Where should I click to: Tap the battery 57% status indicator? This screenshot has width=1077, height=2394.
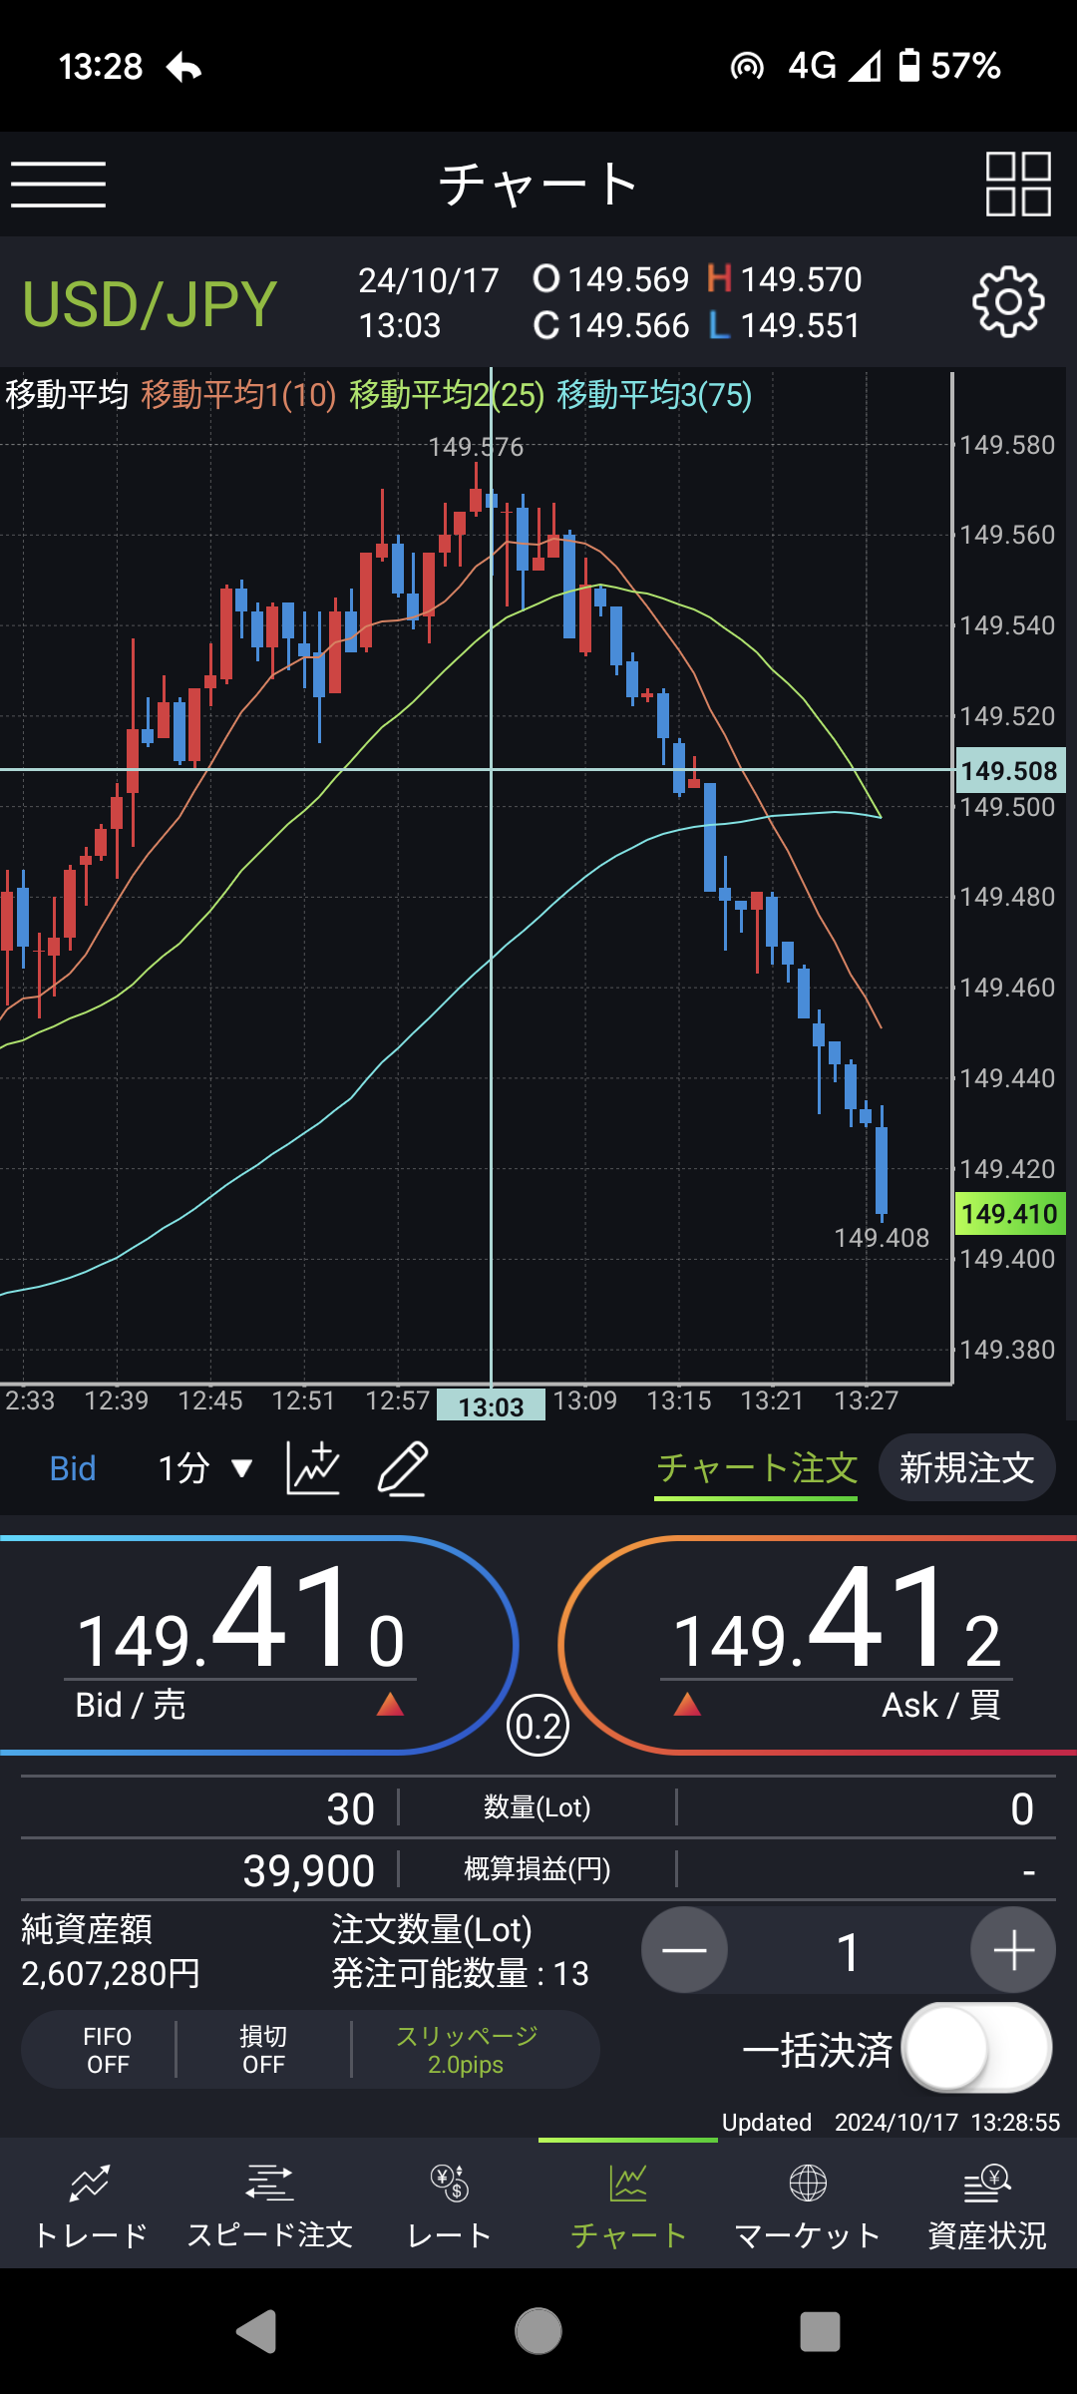tap(950, 66)
